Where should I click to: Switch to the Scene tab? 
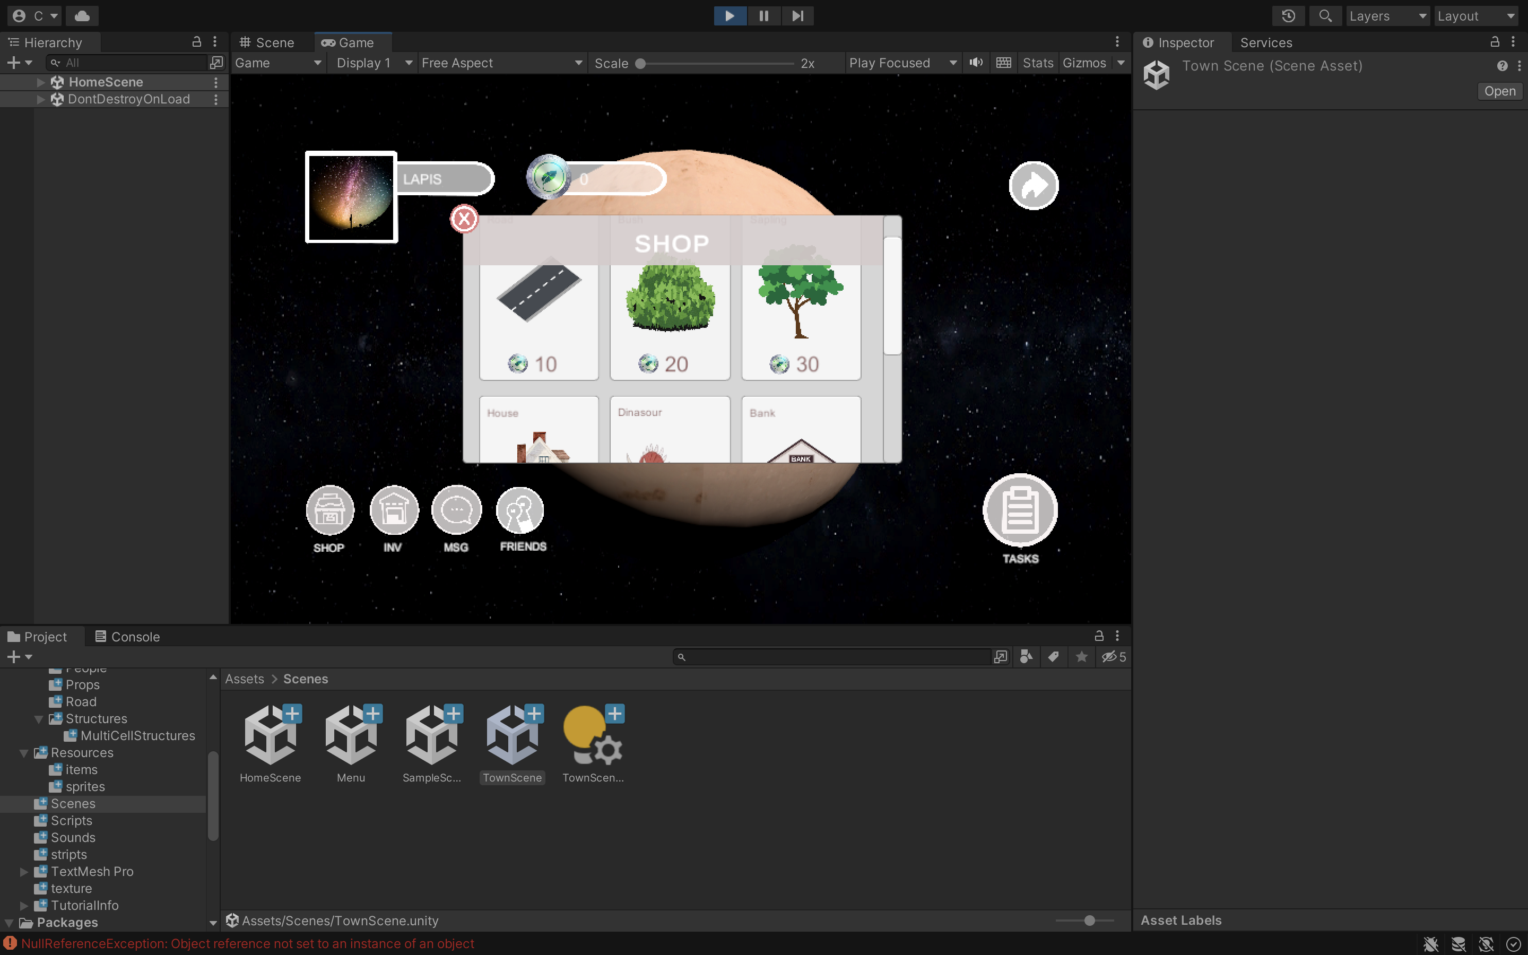(x=267, y=42)
